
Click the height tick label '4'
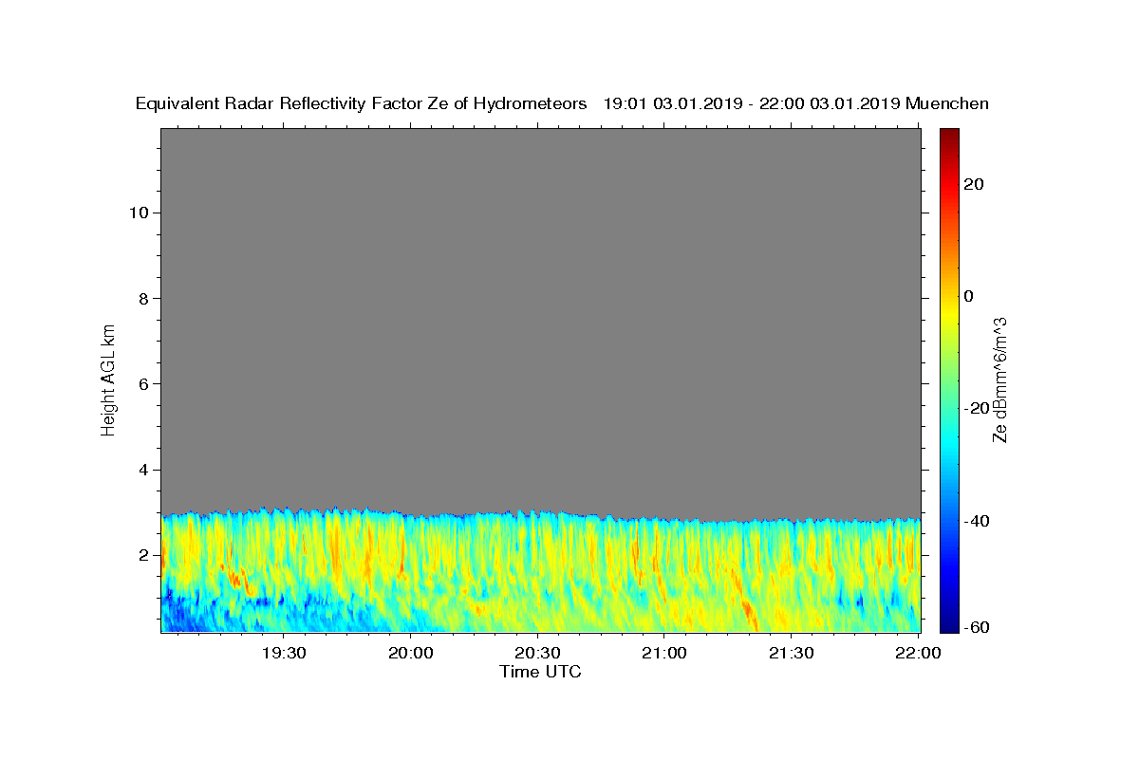(x=143, y=470)
